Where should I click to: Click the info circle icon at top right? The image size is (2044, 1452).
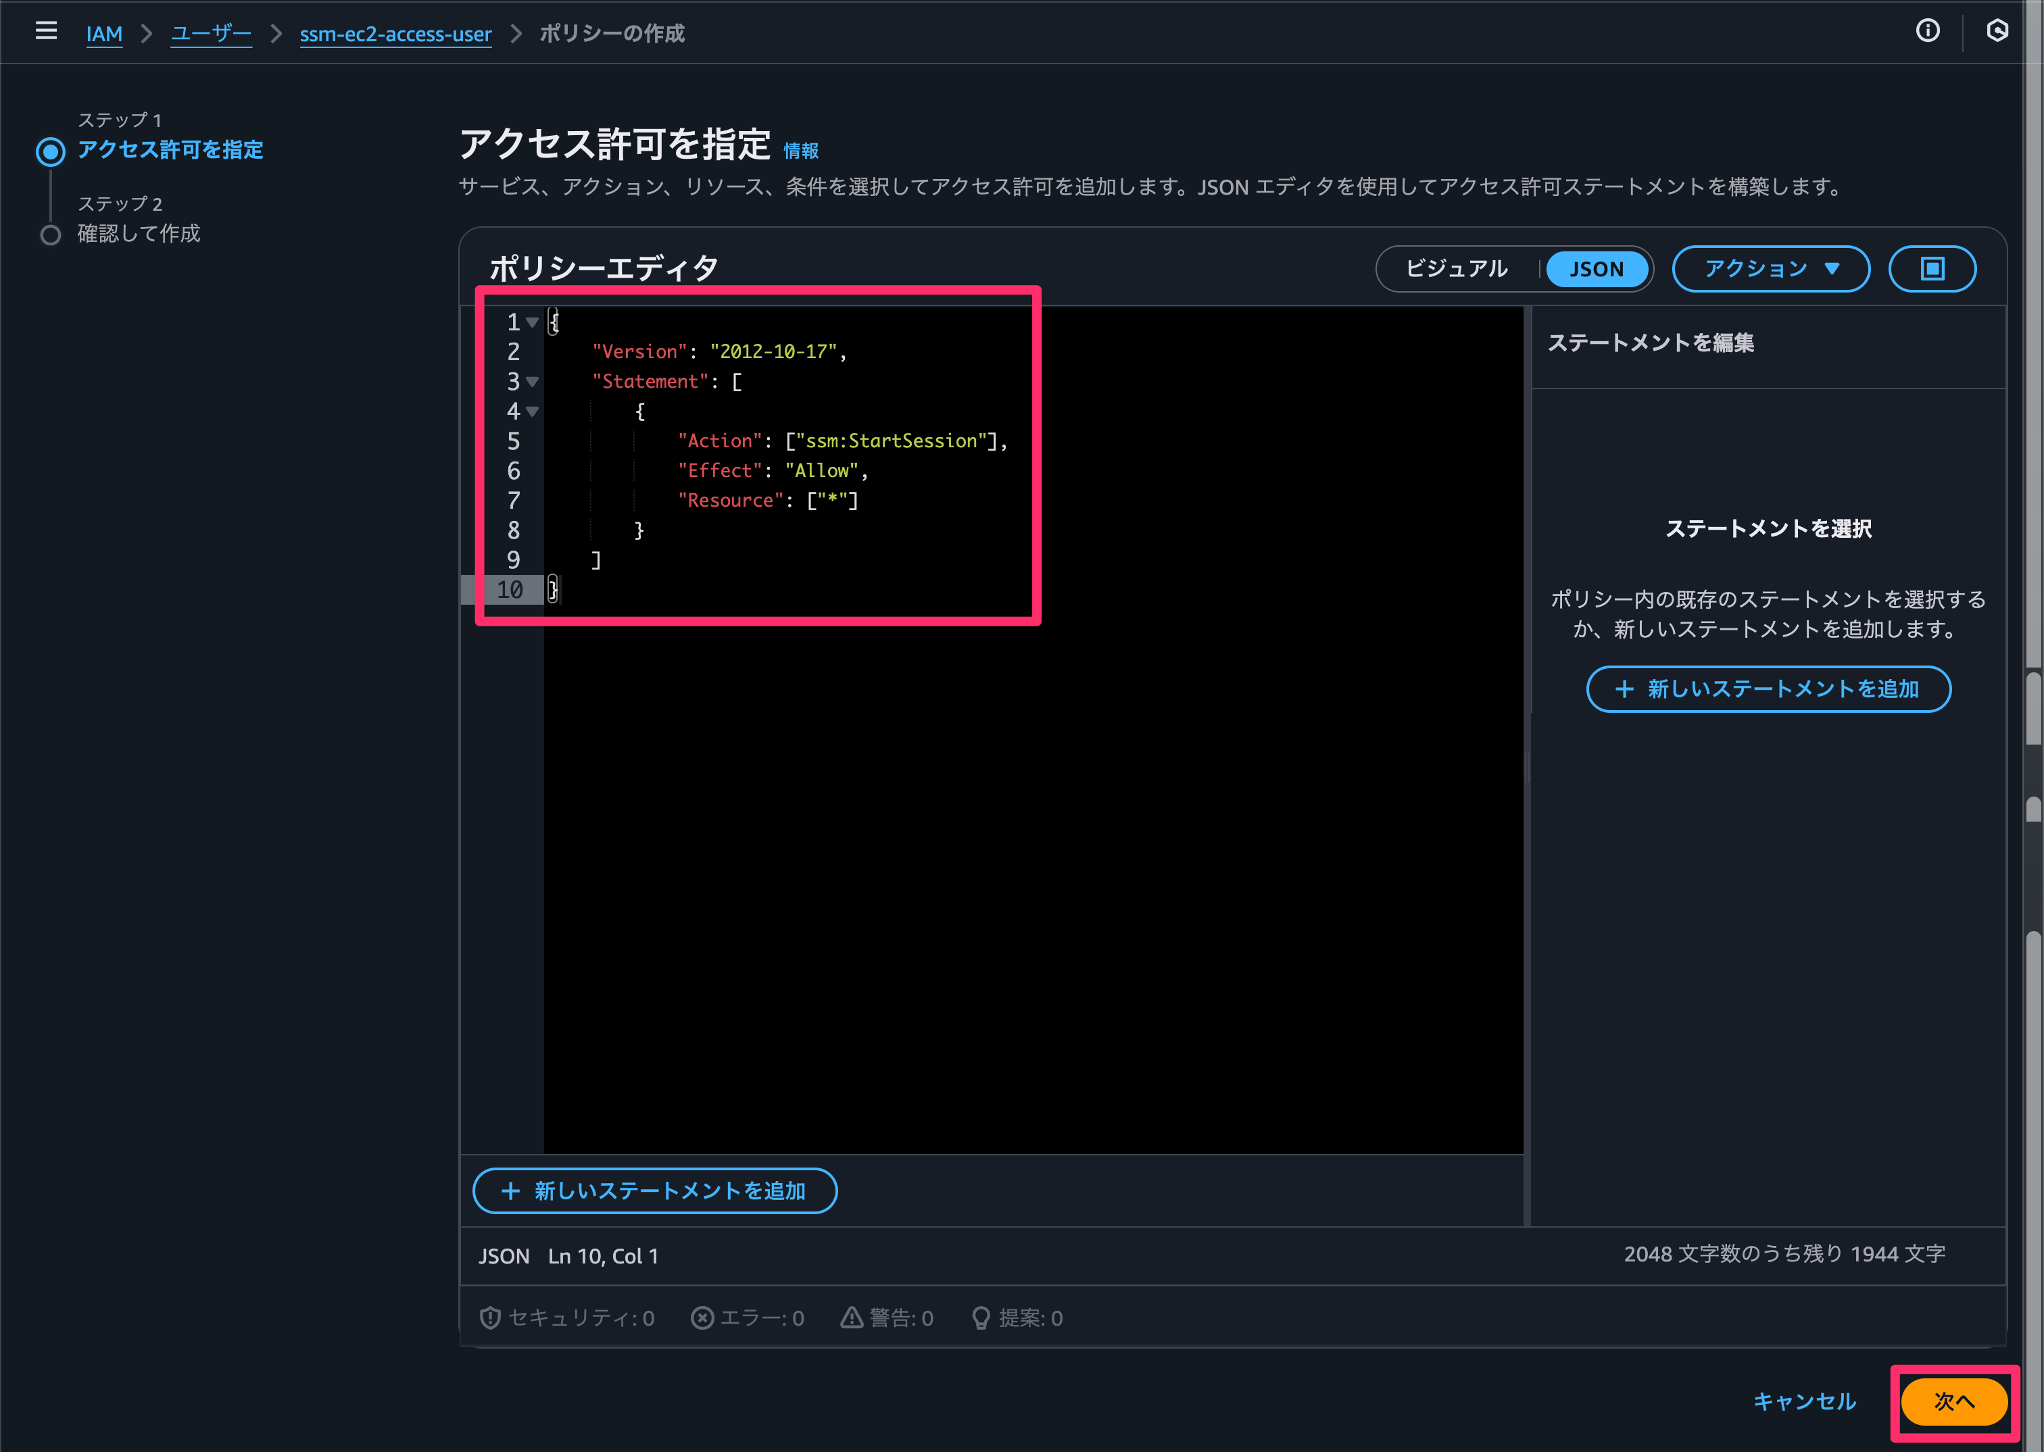tap(1928, 31)
